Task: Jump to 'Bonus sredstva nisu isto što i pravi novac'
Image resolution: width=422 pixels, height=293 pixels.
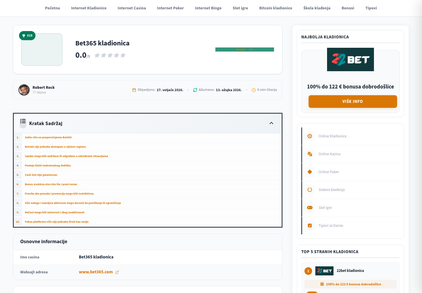Action: coord(51,184)
